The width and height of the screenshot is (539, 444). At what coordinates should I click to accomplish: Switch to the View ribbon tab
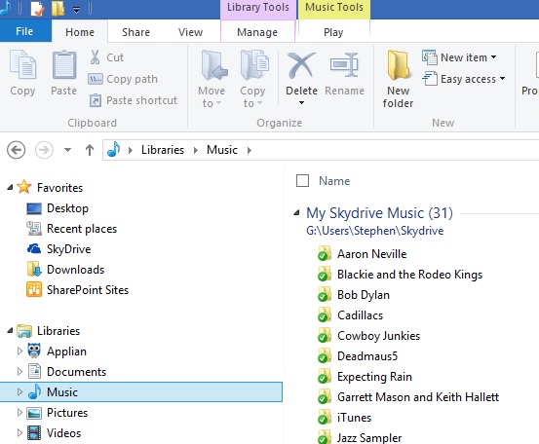tap(190, 32)
